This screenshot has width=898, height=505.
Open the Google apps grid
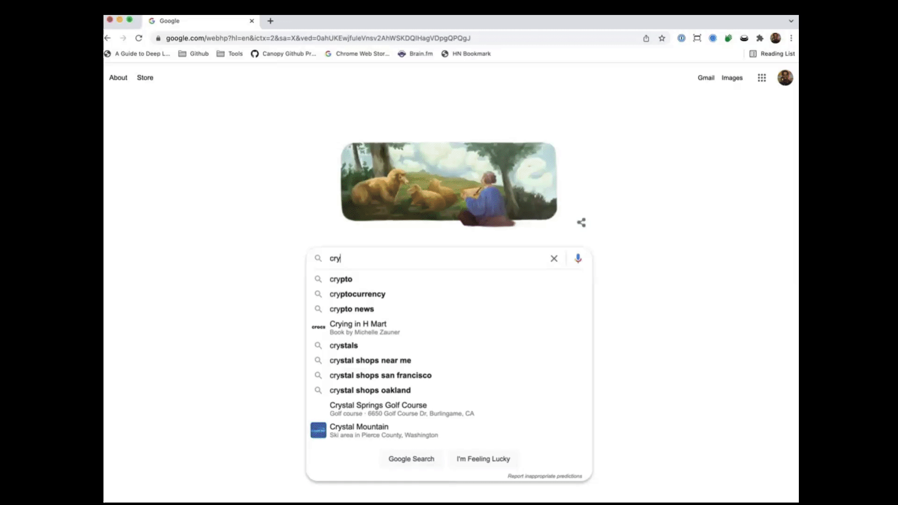click(762, 78)
